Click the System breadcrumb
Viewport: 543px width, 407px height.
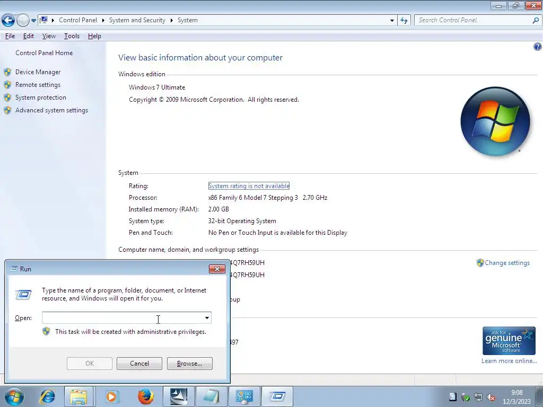pyautogui.click(x=188, y=20)
